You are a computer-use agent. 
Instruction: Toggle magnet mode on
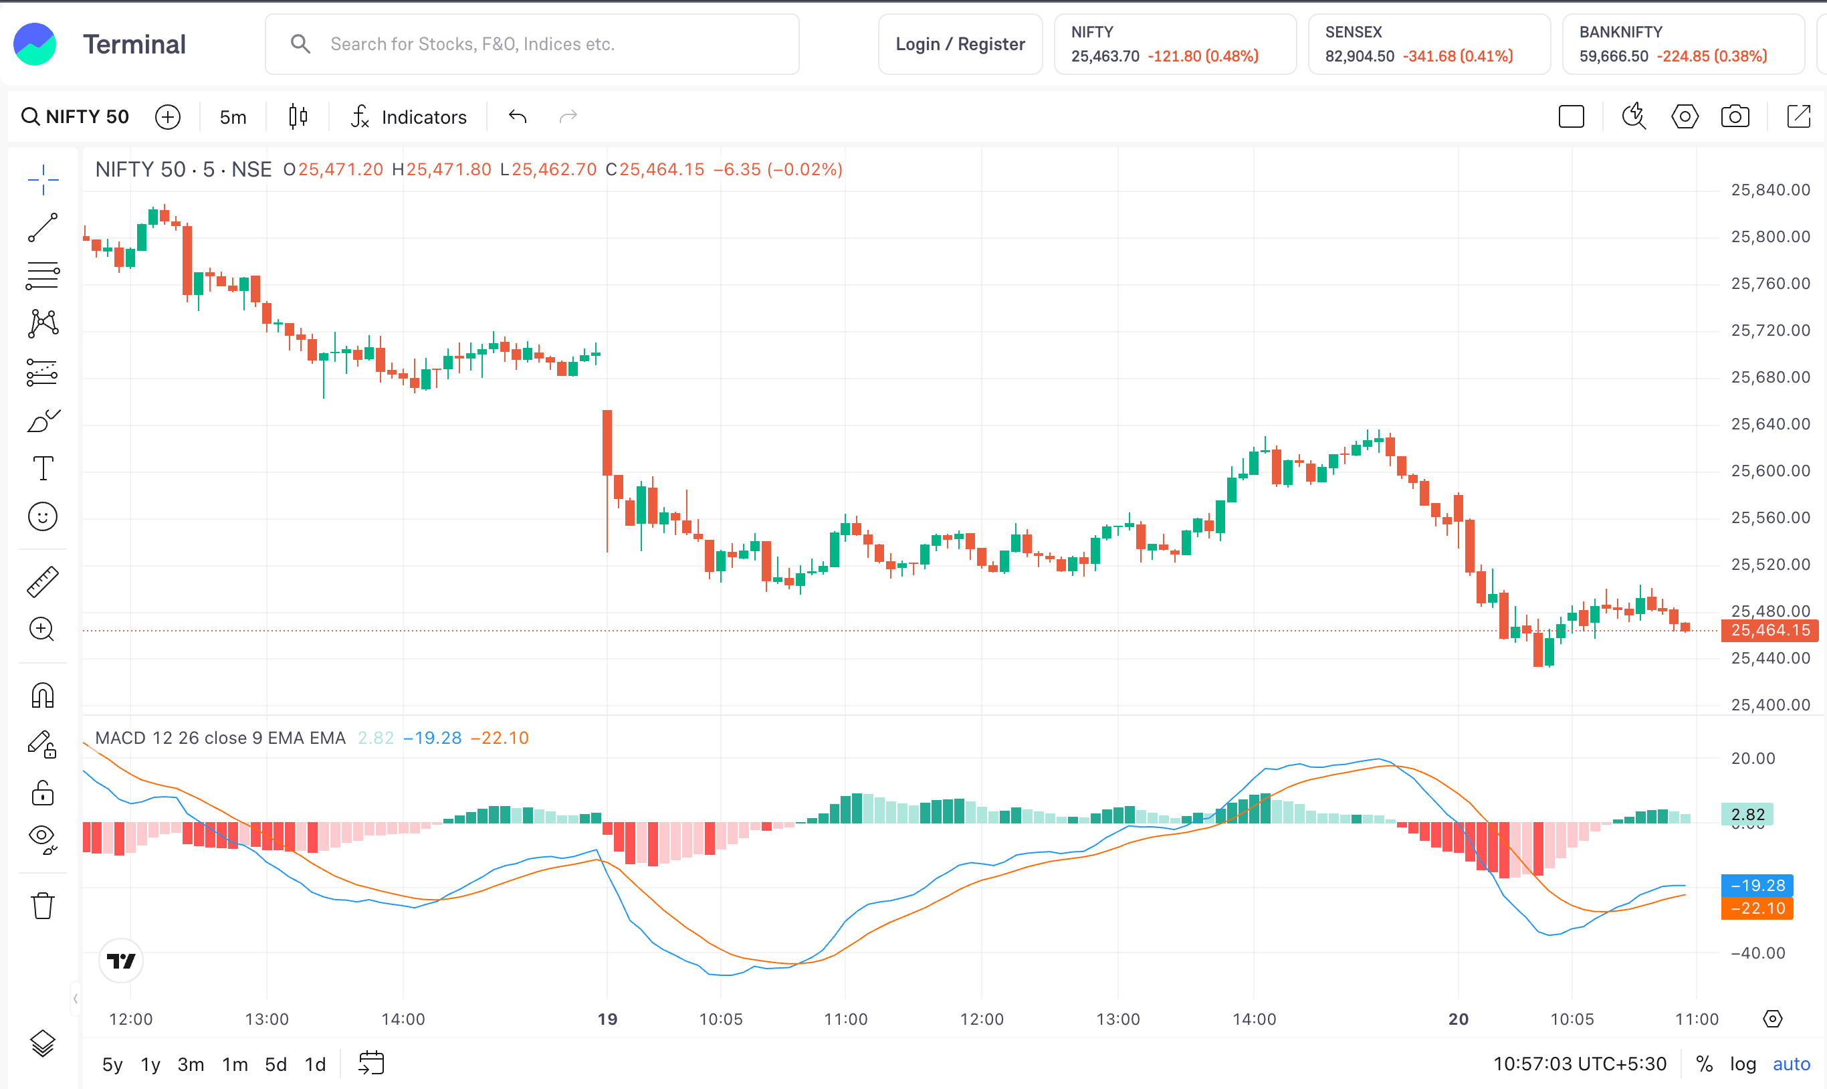click(43, 695)
